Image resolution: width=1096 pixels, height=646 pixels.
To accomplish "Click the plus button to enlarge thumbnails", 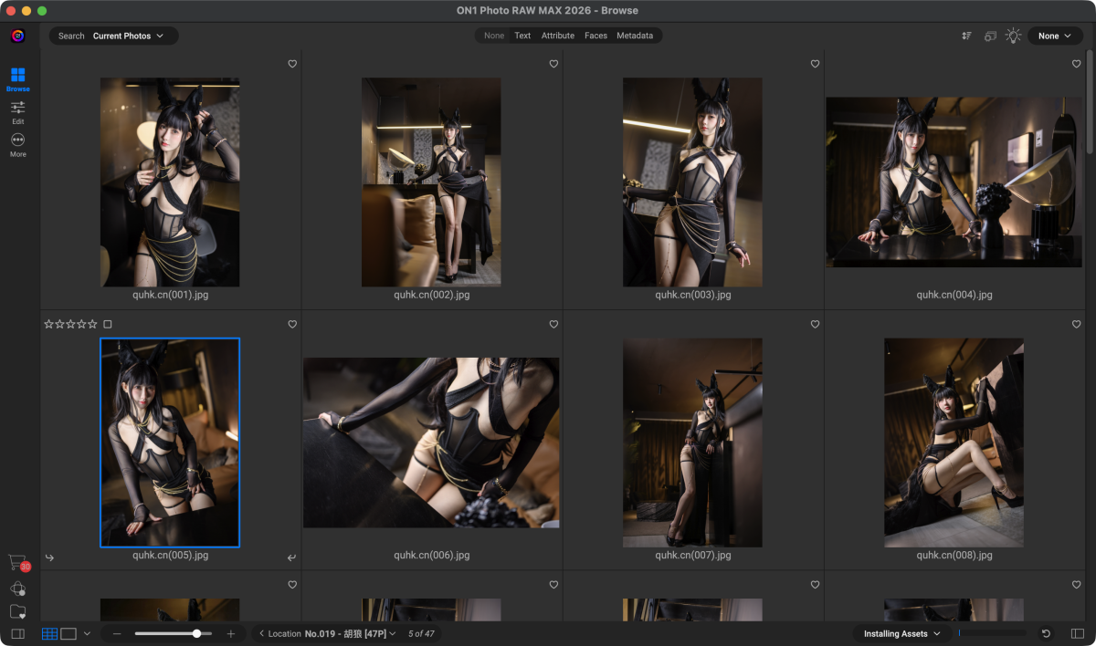I will 231,633.
